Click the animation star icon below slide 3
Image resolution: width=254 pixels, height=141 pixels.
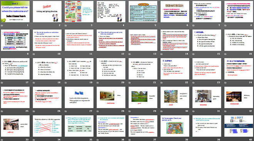[x=66, y=26]
